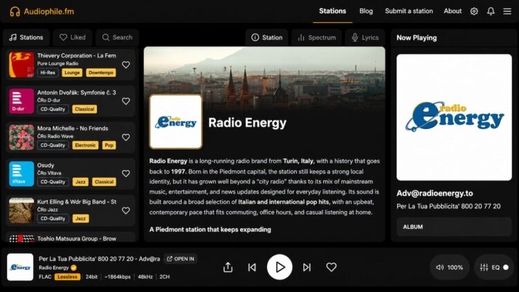
Task: Switch to the Spectrum tab
Action: point(317,38)
